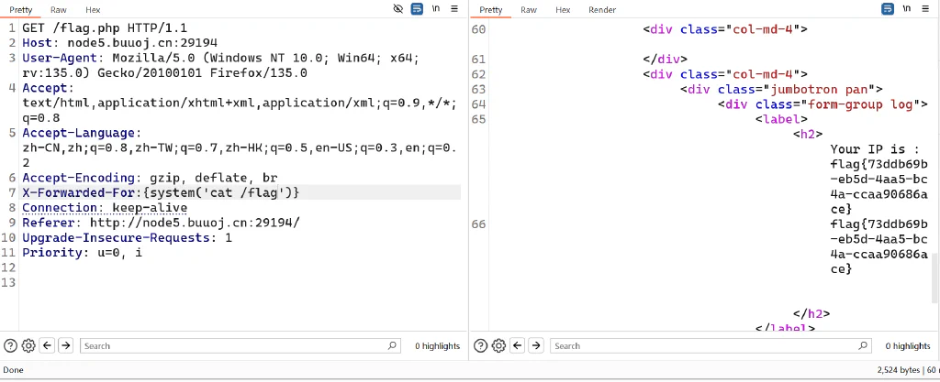
Task: Open Render tab in response panel
Action: tap(602, 9)
